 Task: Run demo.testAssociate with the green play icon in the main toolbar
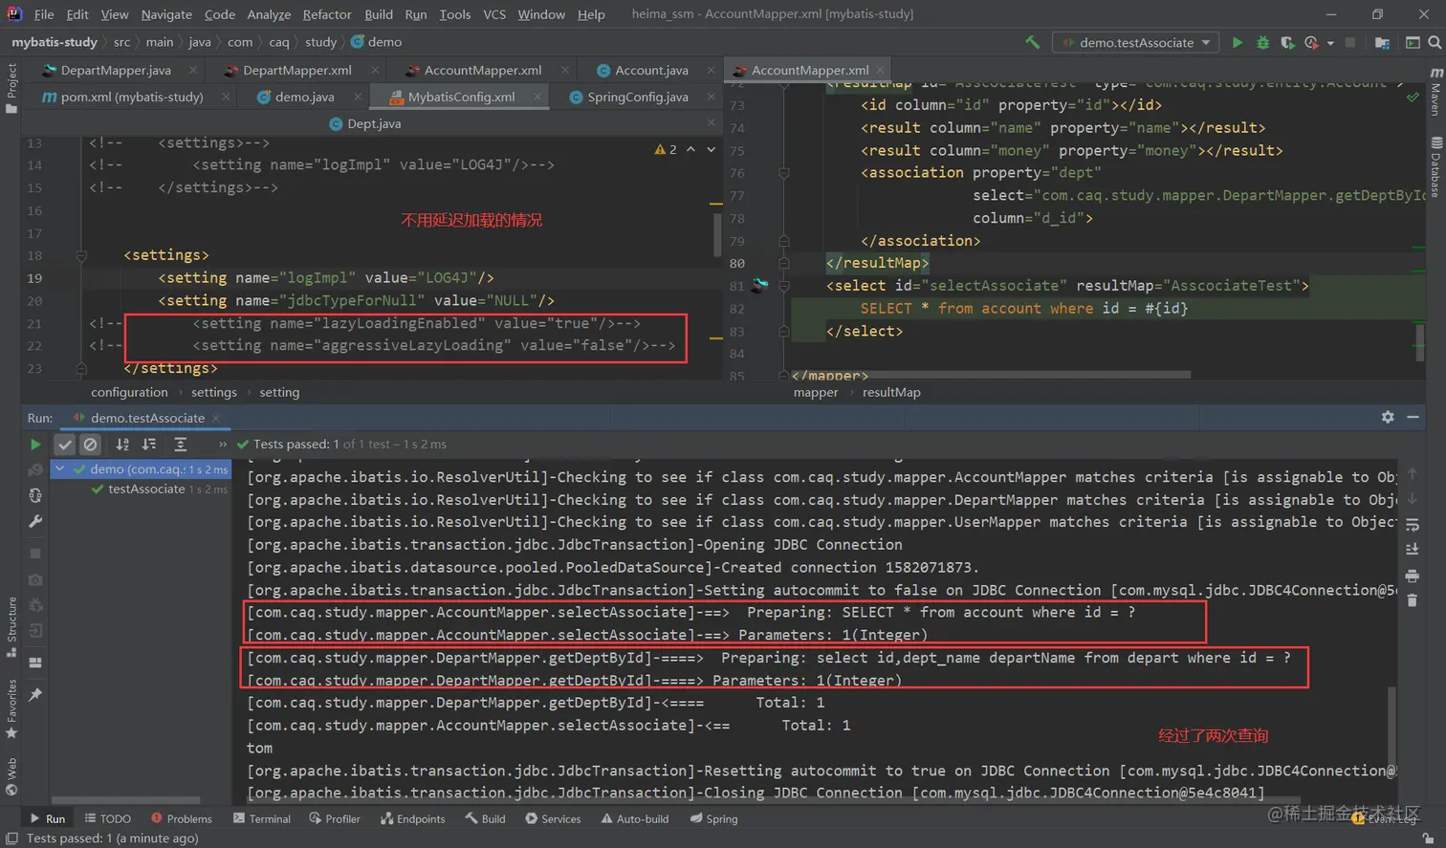point(1238,42)
